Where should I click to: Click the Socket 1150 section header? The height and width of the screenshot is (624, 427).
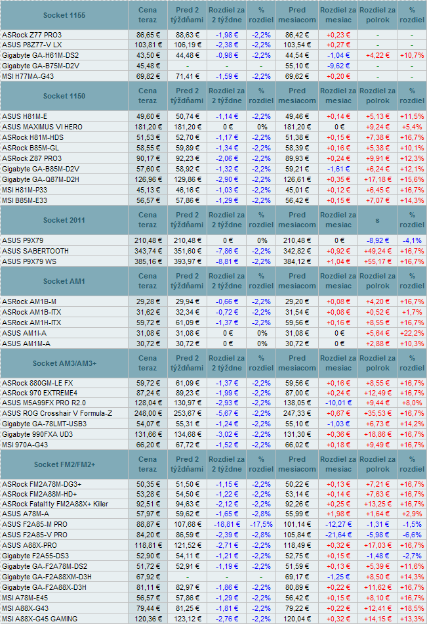(x=64, y=96)
